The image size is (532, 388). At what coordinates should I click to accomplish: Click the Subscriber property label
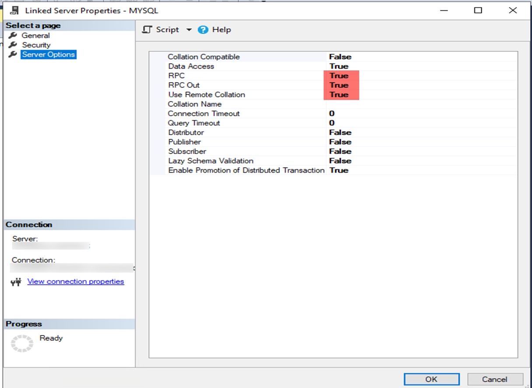pos(187,152)
